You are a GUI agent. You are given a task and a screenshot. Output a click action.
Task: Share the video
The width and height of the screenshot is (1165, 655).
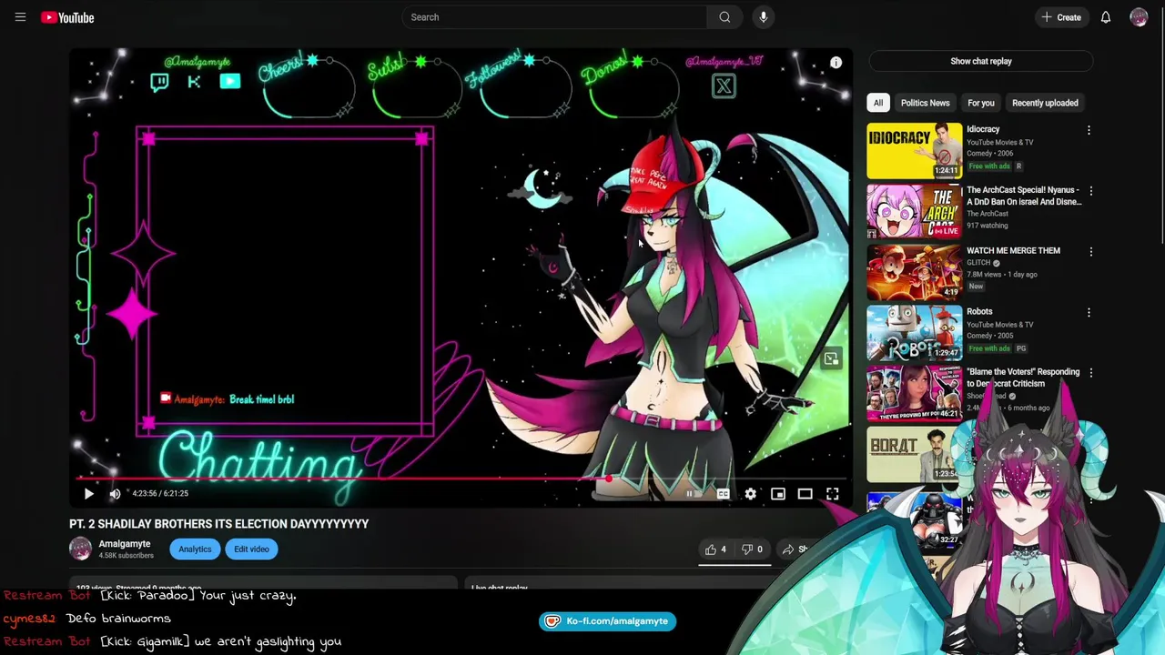pyautogui.click(x=794, y=549)
